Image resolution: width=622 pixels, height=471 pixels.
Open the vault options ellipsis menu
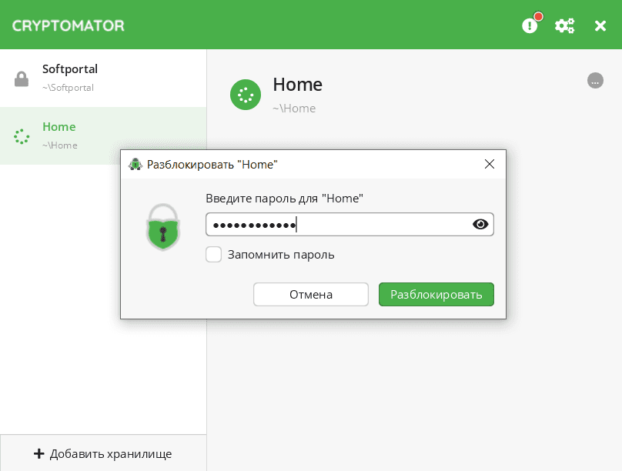pos(595,80)
